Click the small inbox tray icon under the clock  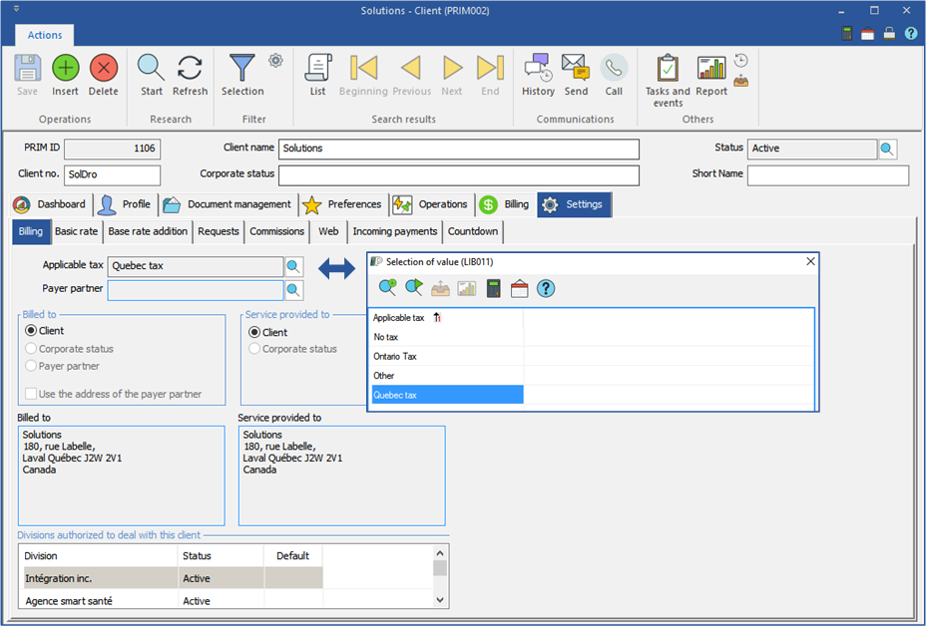point(741,81)
